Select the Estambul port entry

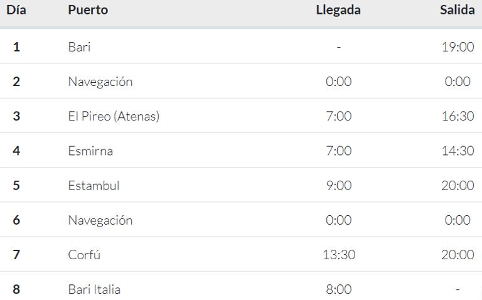[x=94, y=186]
